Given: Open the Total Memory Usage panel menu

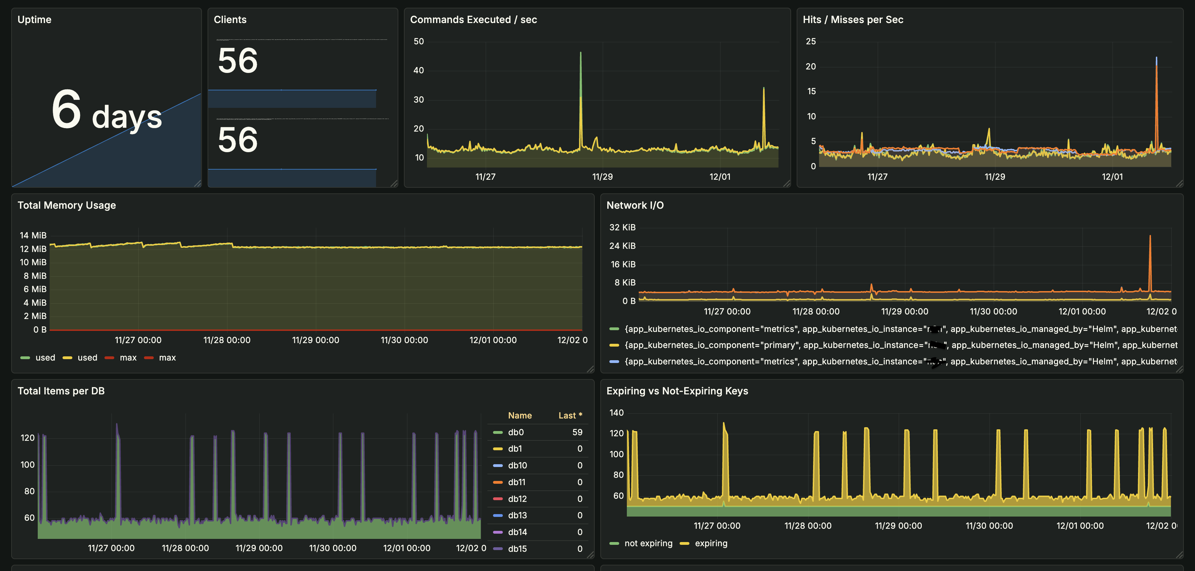Looking at the screenshot, I should (x=67, y=205).
